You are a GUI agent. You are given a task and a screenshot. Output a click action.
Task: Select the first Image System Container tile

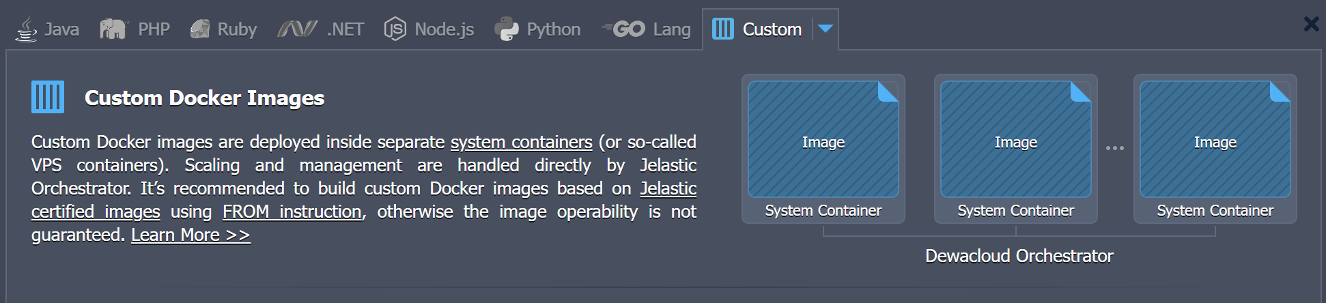(823, 149)
